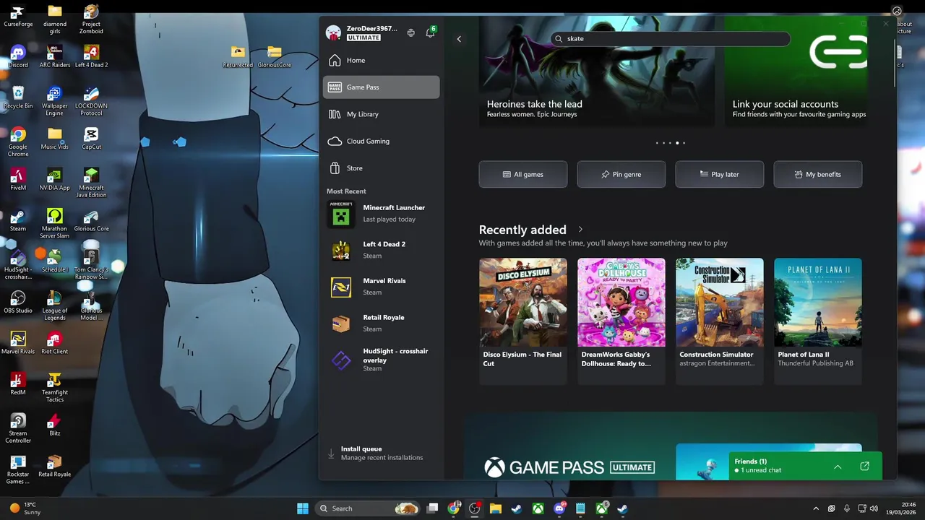Open the Play later list
Viewport: 925px width, 520px height.
[720, 174]
